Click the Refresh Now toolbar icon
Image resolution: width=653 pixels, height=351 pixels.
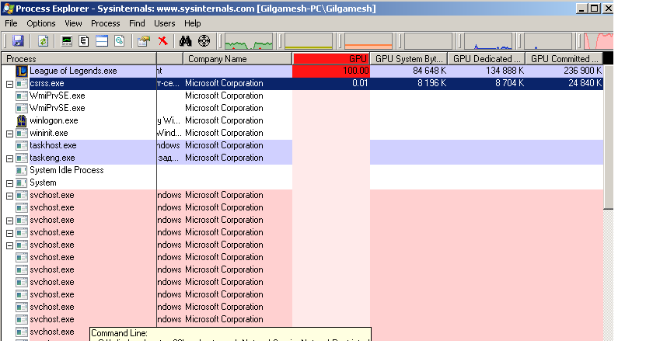click(43, 40)
